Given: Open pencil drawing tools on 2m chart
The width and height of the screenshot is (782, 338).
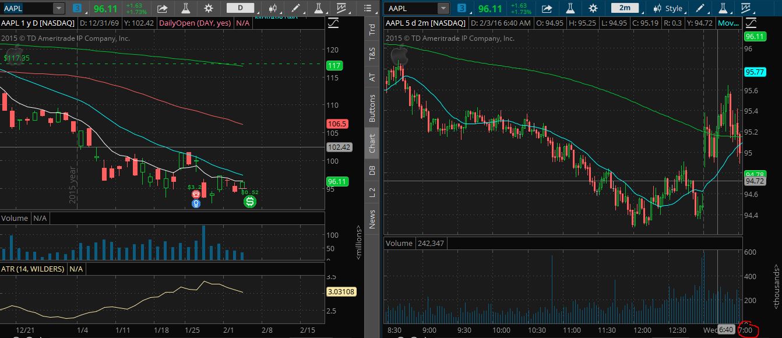Looking at the screenshot, I should point(701,9).
